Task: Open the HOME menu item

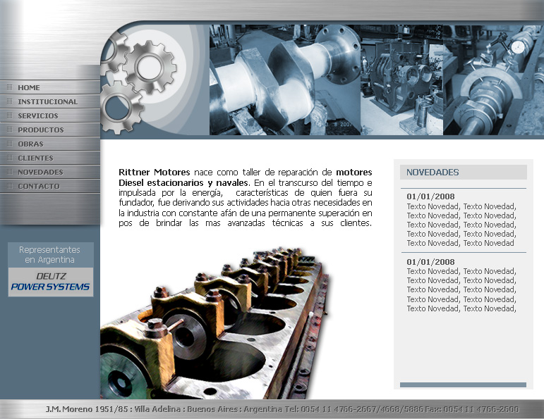Action: 50,87
